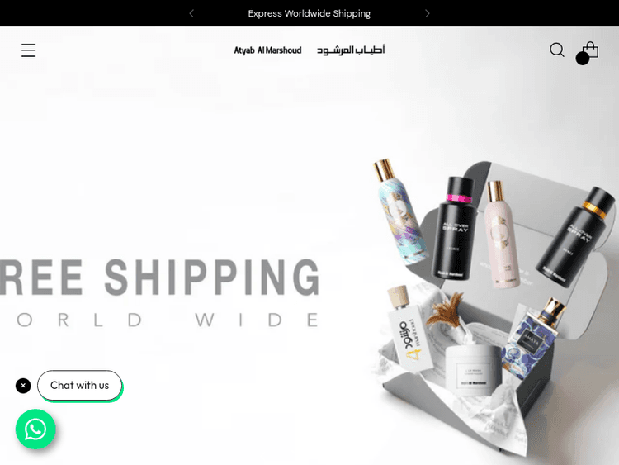
Task: Click the black cart count badge
Action: point(583,59)
